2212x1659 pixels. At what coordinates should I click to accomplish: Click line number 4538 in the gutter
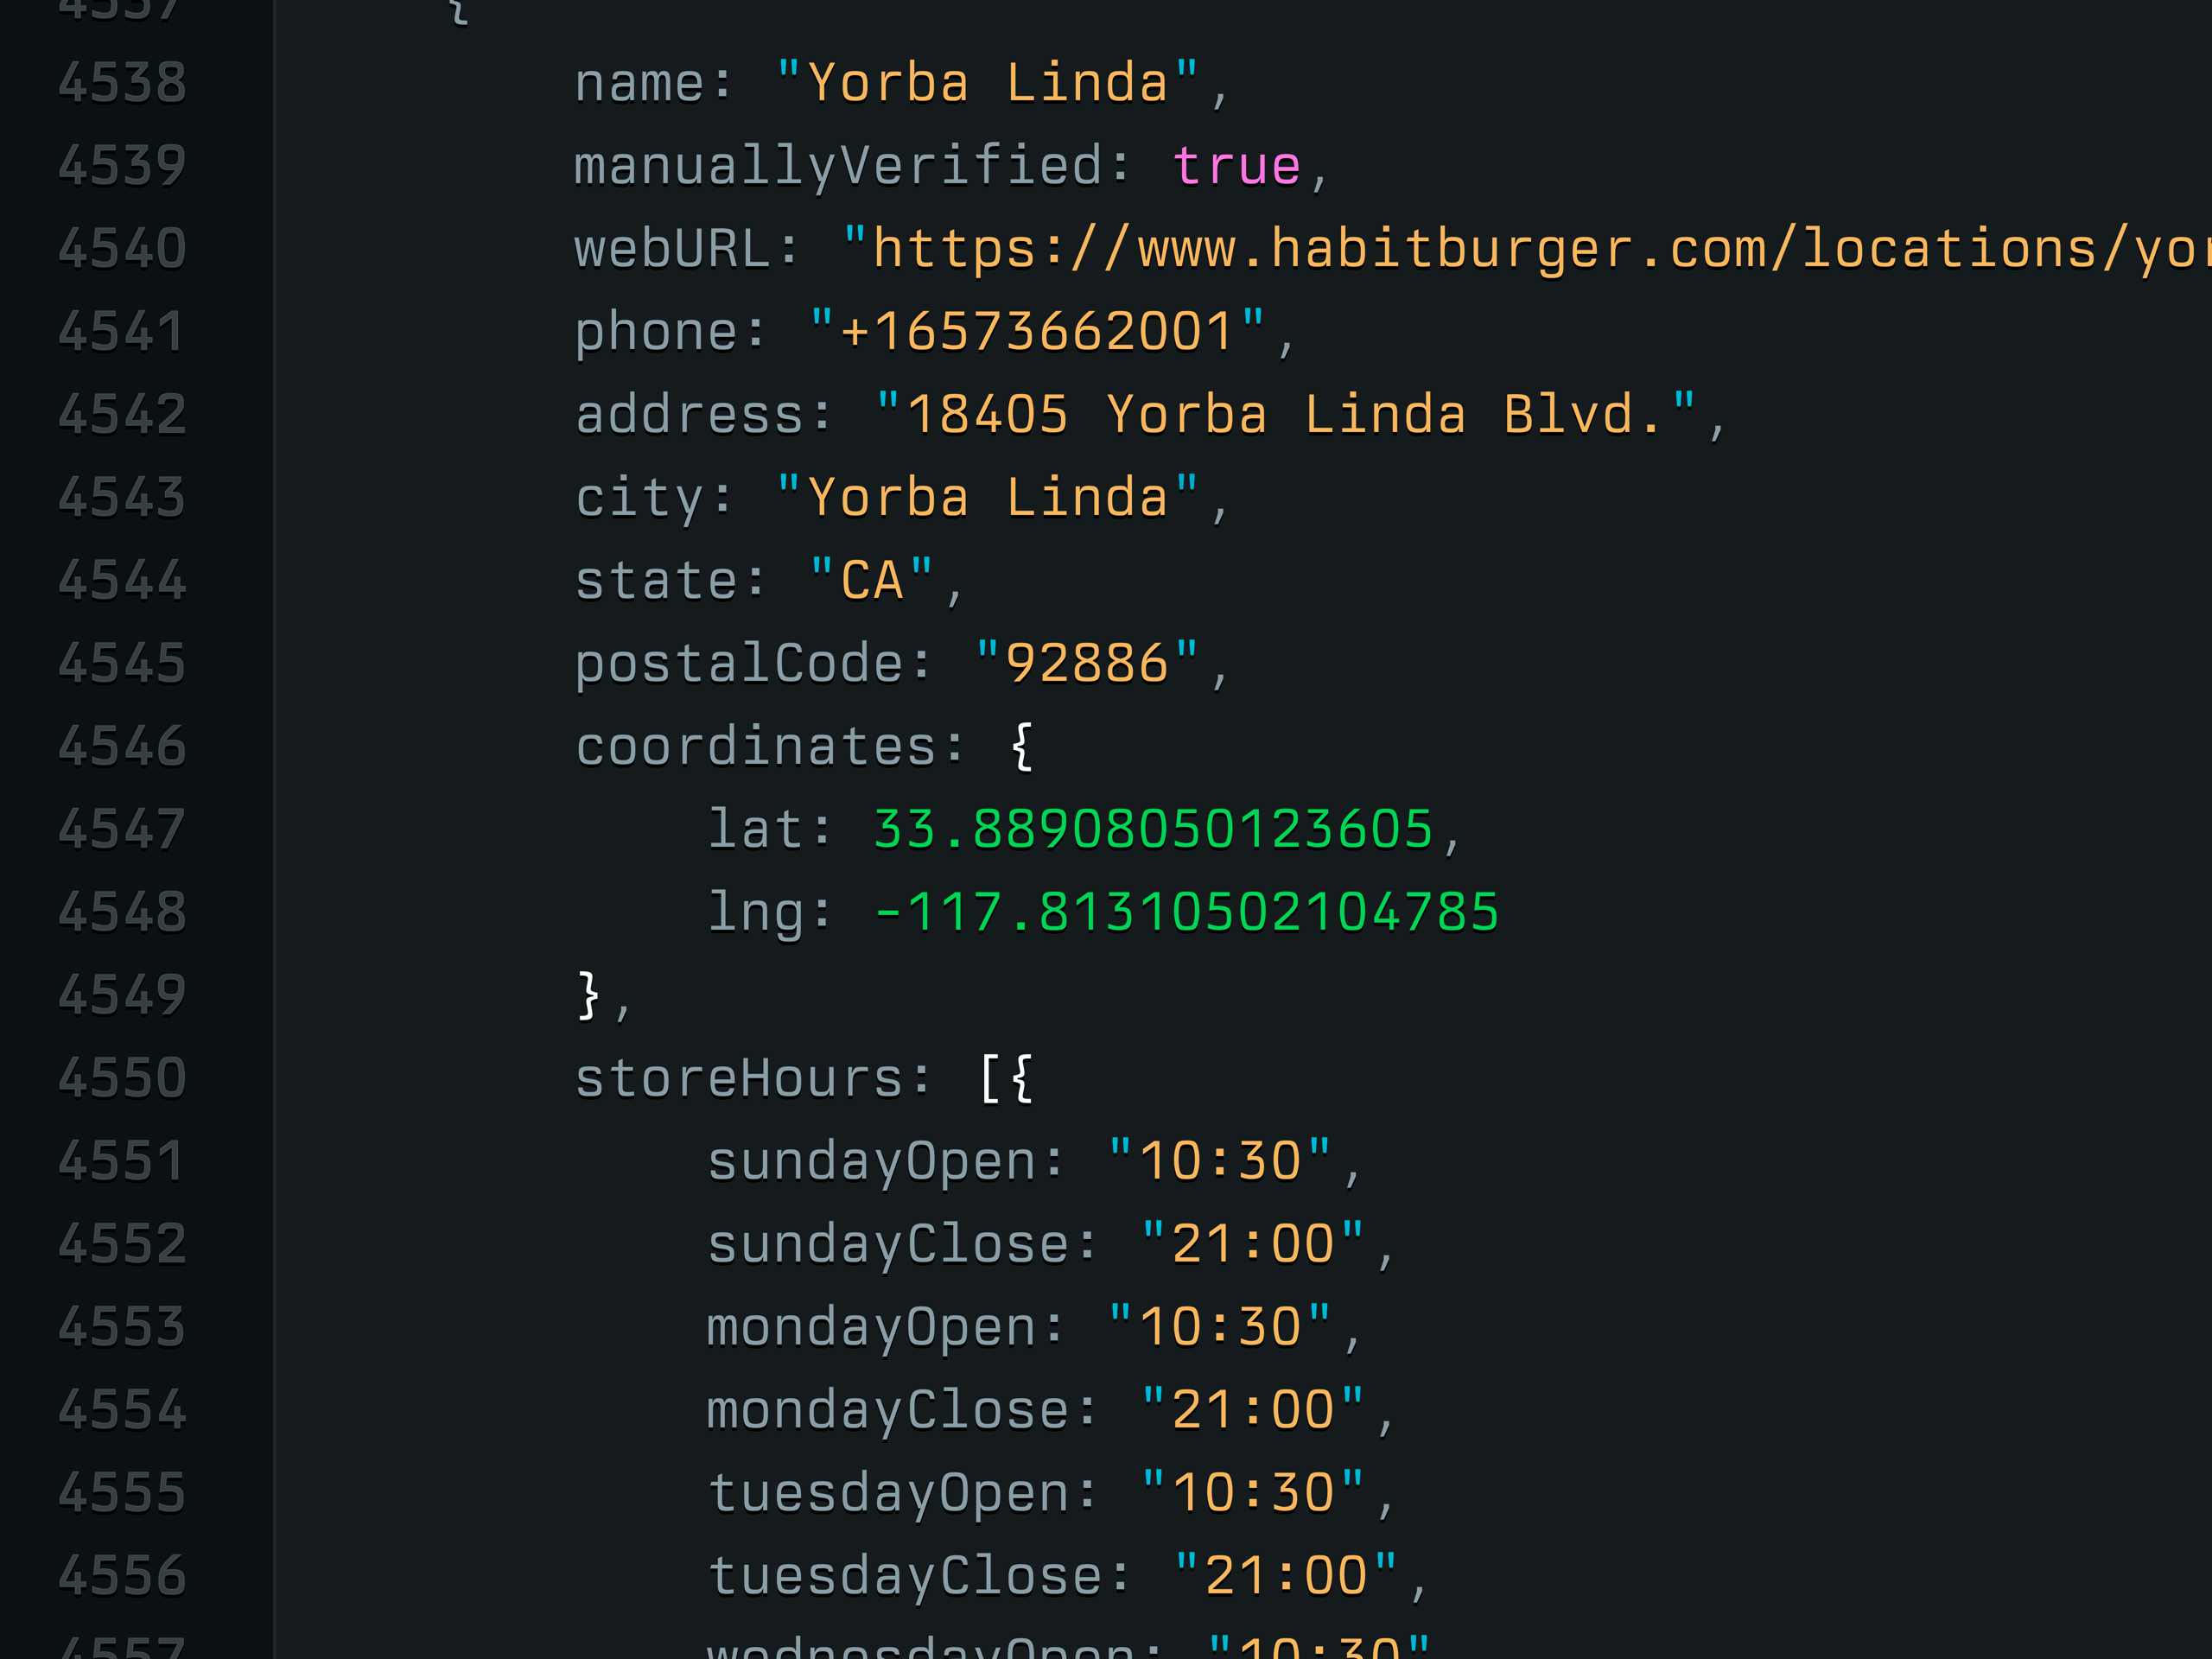tap(122, 83)
